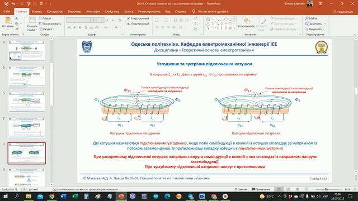Click the Cut scissors icon
This screenshot has height=201, width=358.
(16, 18)
